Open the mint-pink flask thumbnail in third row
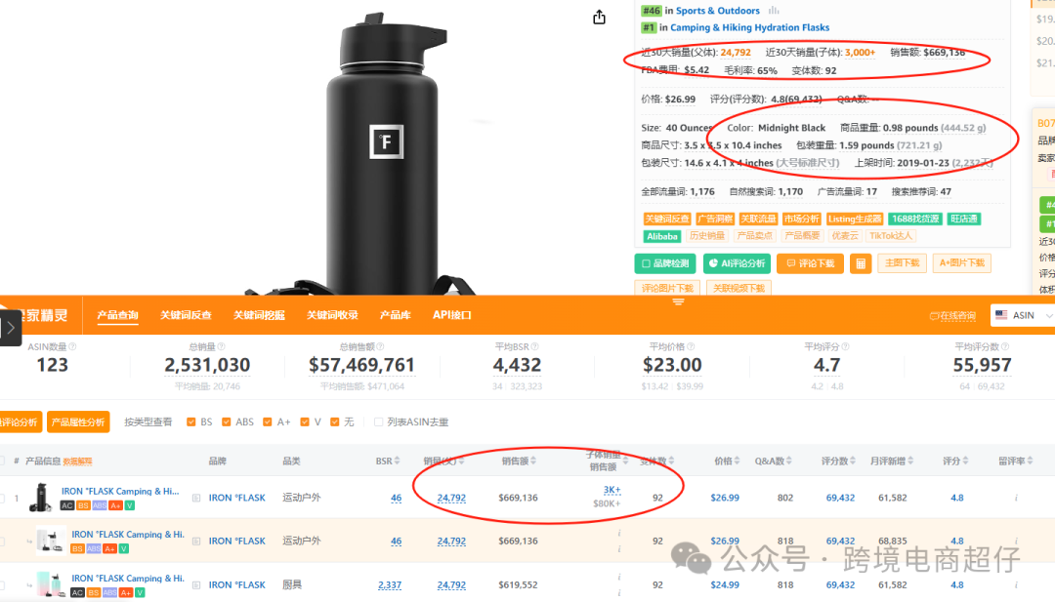 51,584
